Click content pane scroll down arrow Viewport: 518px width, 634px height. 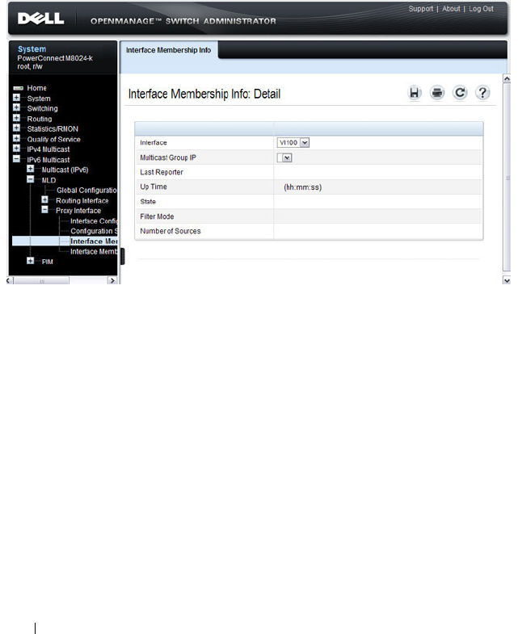click(x=506, y=279)
